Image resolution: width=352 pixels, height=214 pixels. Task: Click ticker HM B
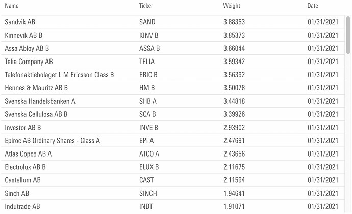point(147,88)
